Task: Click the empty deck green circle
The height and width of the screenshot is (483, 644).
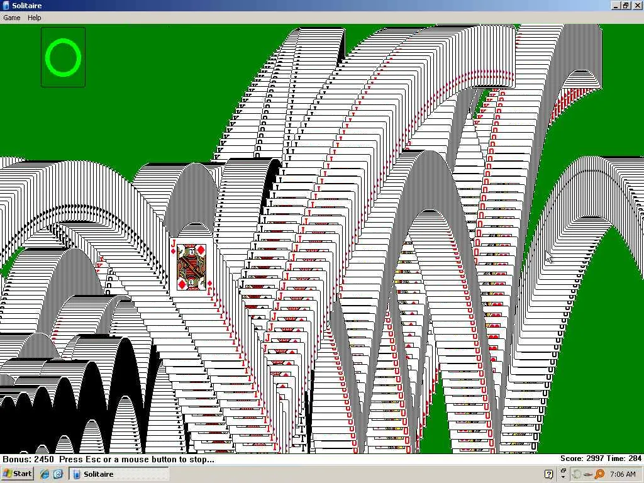Action: [x=64, y=57]
